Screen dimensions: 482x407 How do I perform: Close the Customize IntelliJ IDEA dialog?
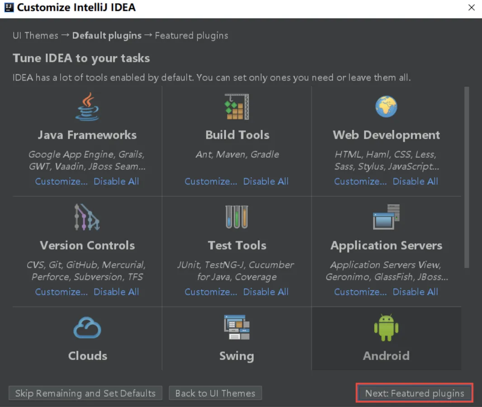[471, 7]
